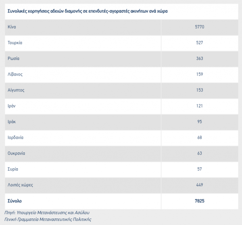
Task: Select the Ρωσία country cell
Action: [x=13, y=58]
